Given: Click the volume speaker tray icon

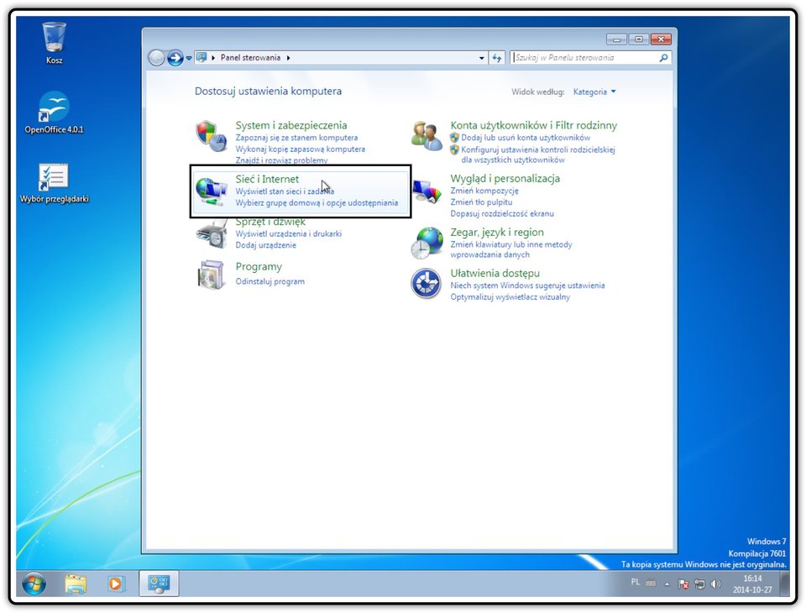Looking at the screenshot, I should pyautogui.click(x=715, y=584).
